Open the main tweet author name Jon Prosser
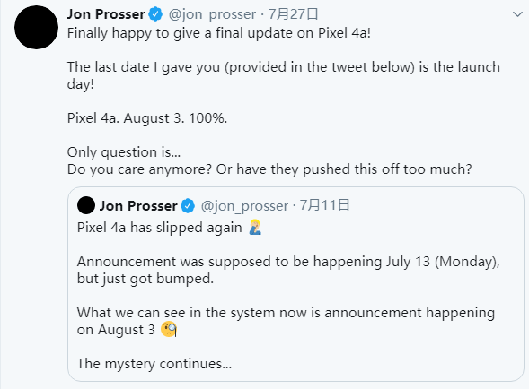Screen dimensions: 529x389 click(x=106, y=14)
